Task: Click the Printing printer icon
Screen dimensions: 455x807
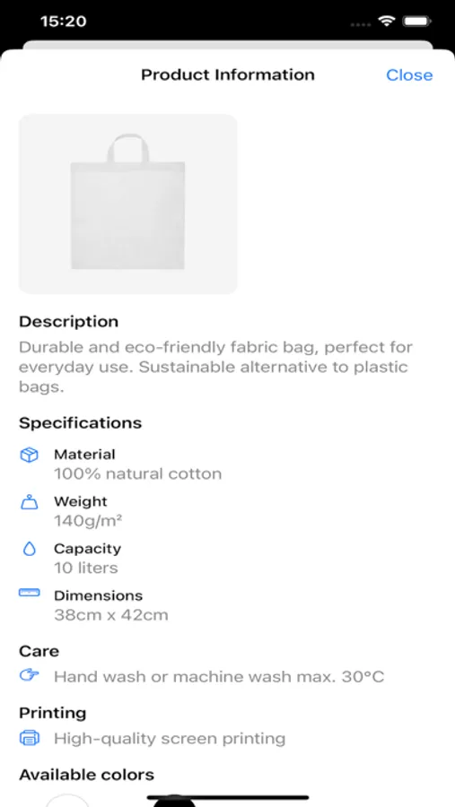Action: pos(30,738)
